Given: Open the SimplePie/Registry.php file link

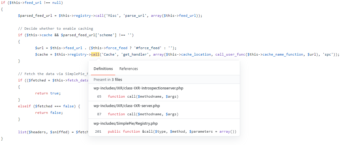Looking at the screenshot, I should (126, 123).
